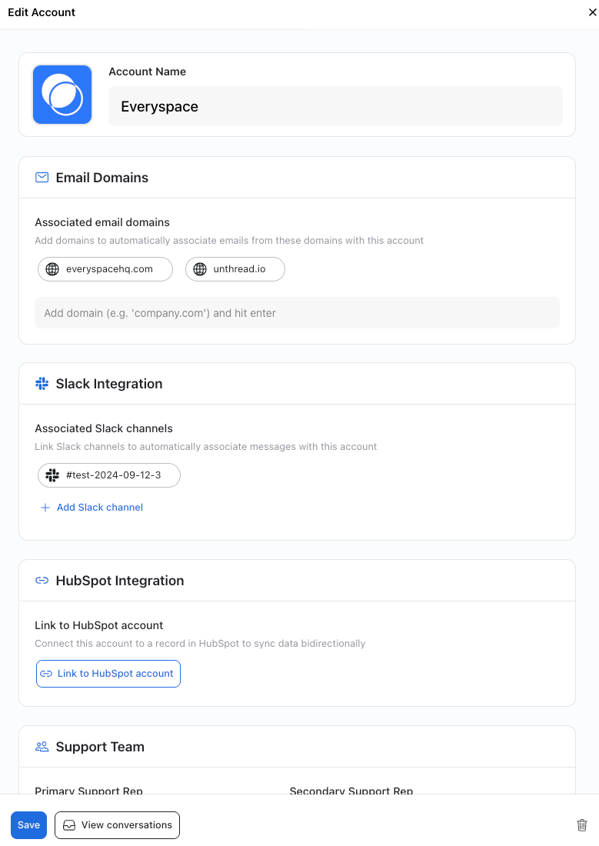
Task: Select the everyspacehq.com domain chip
Action: [x=108, y=269]
